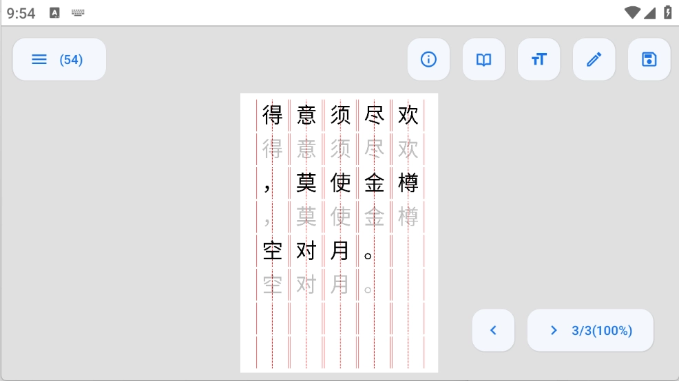
Task: Select the black character 得 in the grid
Action: (x=273, y=115)
